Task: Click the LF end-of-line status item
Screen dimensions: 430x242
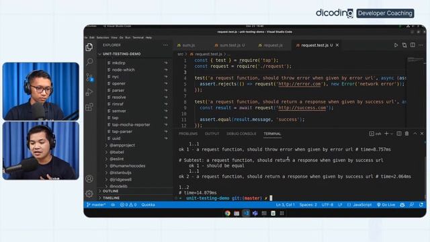Action: pos(340,205)
